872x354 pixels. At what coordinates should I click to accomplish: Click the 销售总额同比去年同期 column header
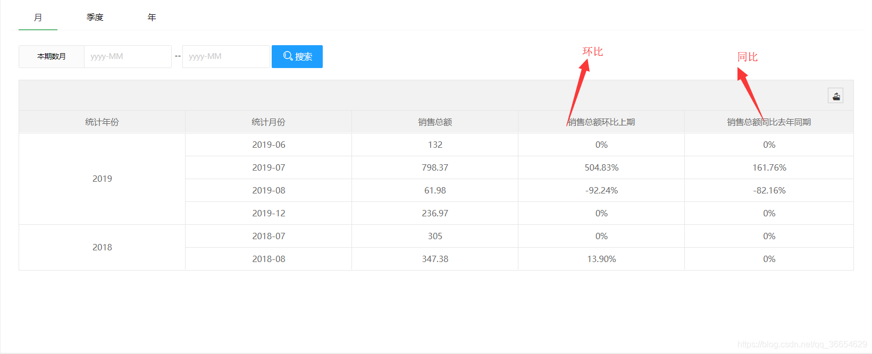(769, 122)
